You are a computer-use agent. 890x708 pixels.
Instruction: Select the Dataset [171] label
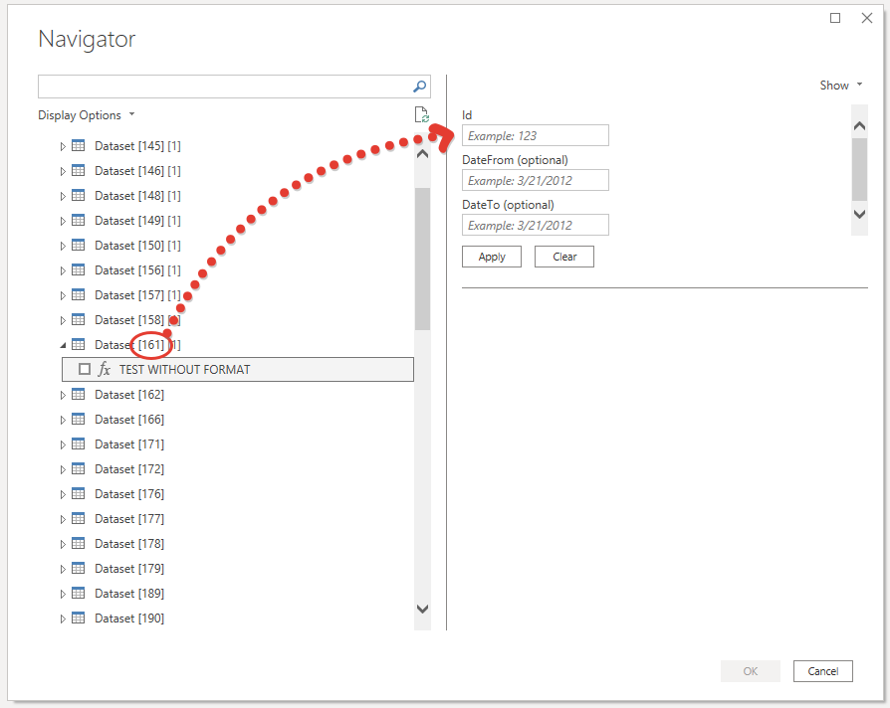[x=129, y=444]
